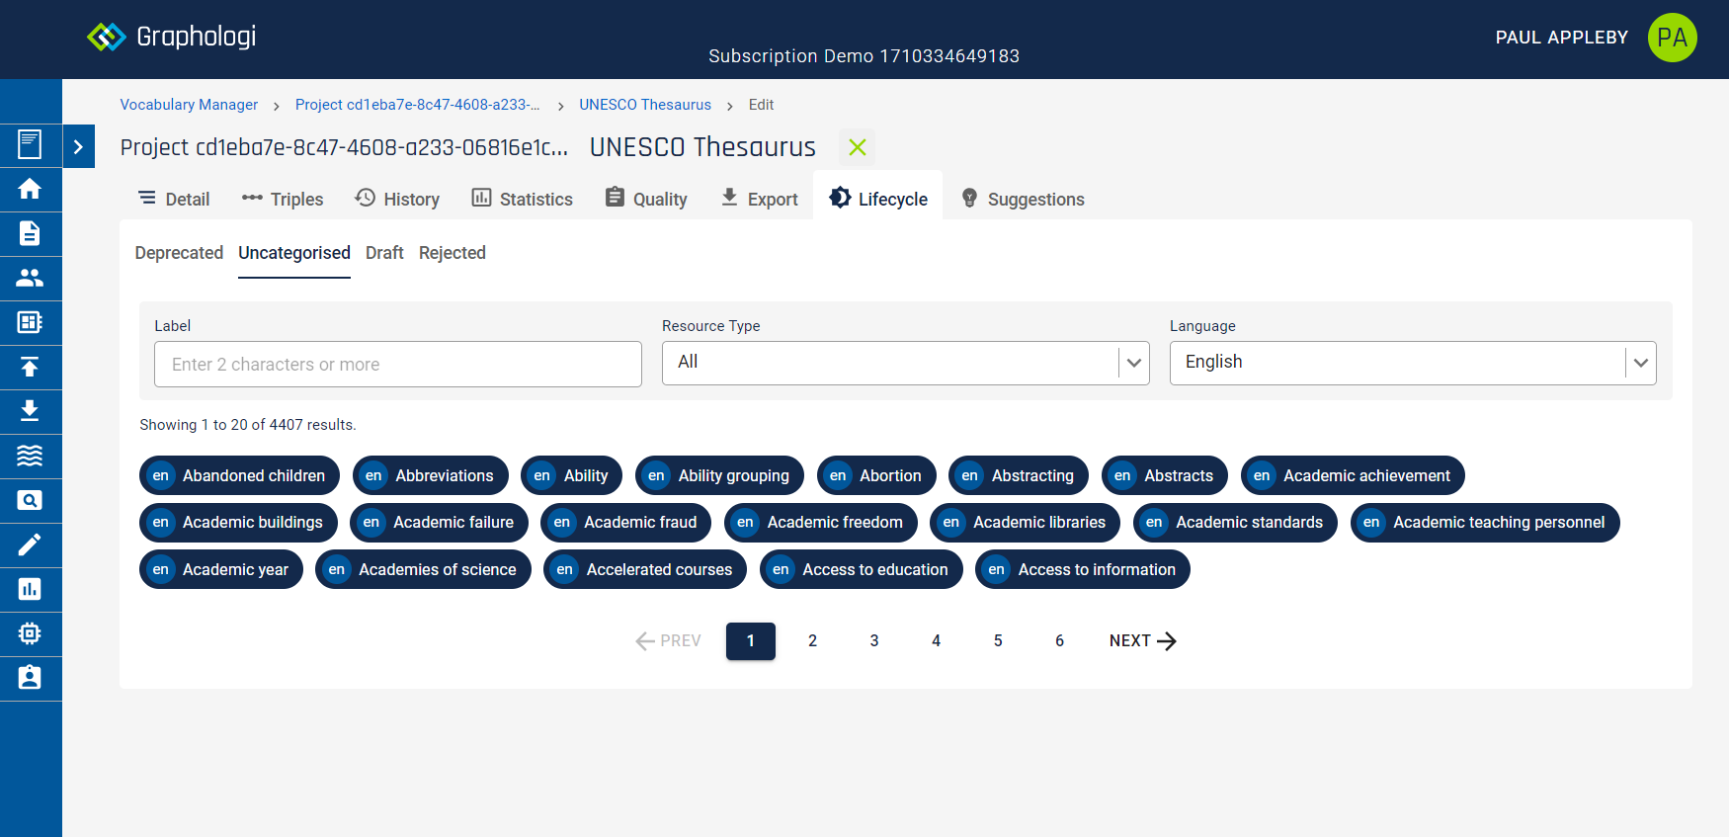Close UNESCO Thesaurus with green X
The width and height of the screenshot is (1729, 837).
point(857,147)
